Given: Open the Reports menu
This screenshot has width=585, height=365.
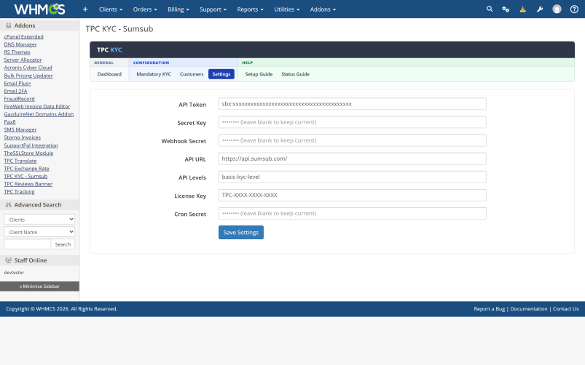Looking at the screenshot, I should coord(250,9).
